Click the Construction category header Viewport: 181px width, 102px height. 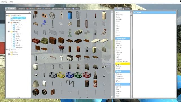[x=122, y=39]
